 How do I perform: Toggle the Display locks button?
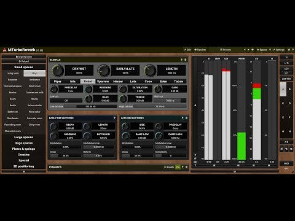(24, 56)
